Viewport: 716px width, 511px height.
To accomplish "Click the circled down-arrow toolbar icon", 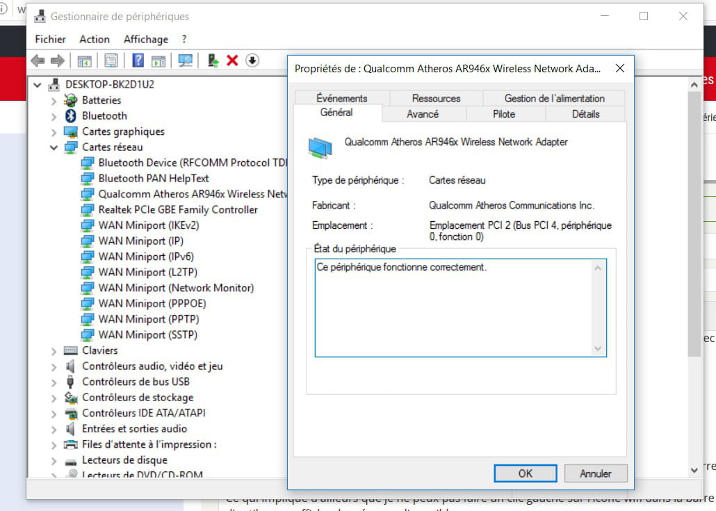I will (x=252, y=60).
